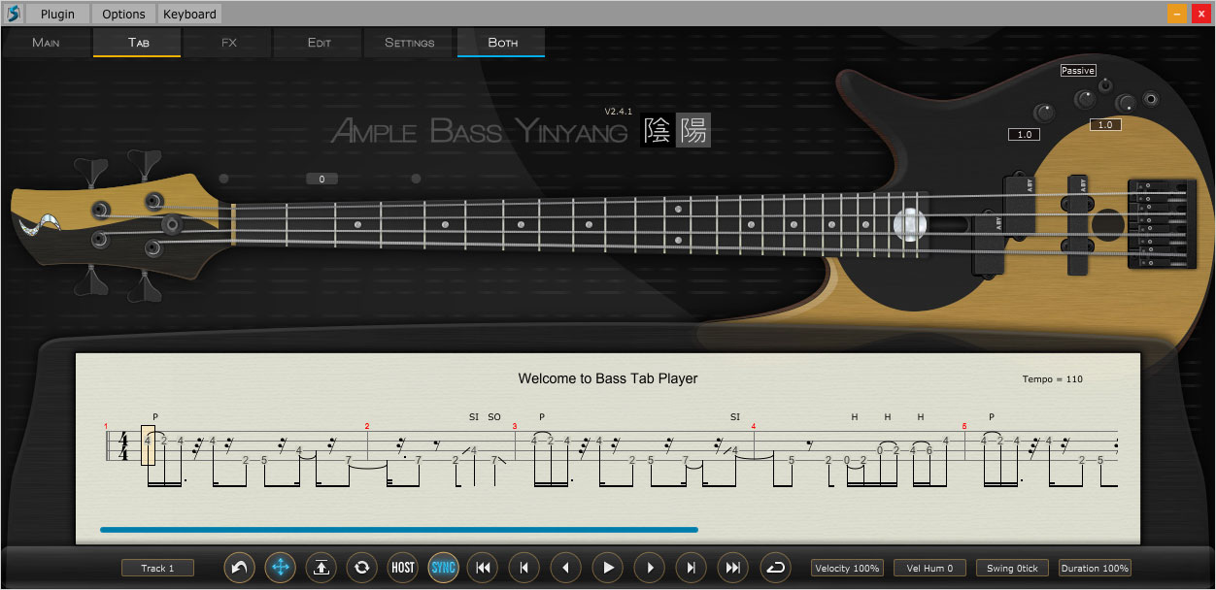
Task: Click the 4/4 time signature on the tab
Action: pos(123,446)
